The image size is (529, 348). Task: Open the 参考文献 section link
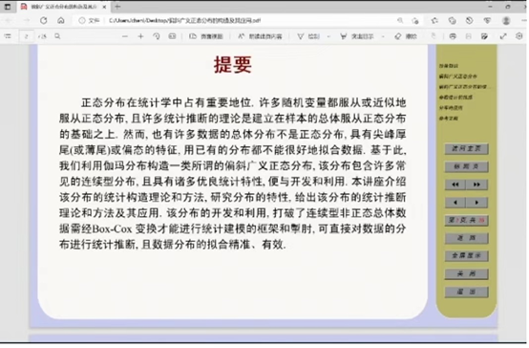tap(449, 119)
